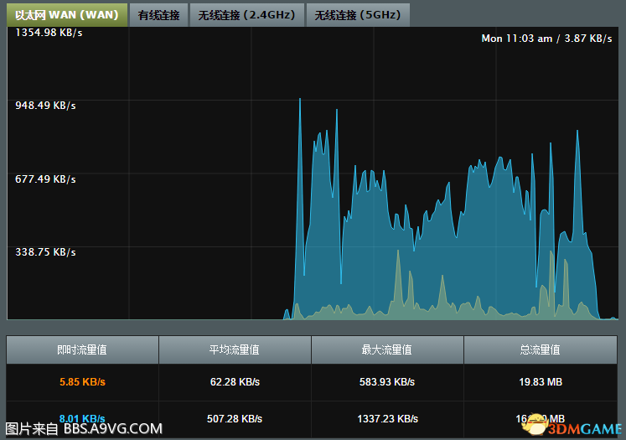Select the 338.75 KB/s gridline label
This screenshot has width=626, height=440.
(x=44, y=251)
